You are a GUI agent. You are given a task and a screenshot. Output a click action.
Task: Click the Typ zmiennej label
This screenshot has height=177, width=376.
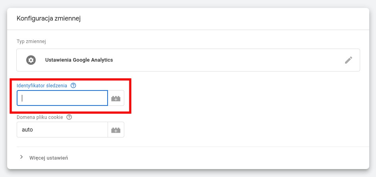pos(31,41)
